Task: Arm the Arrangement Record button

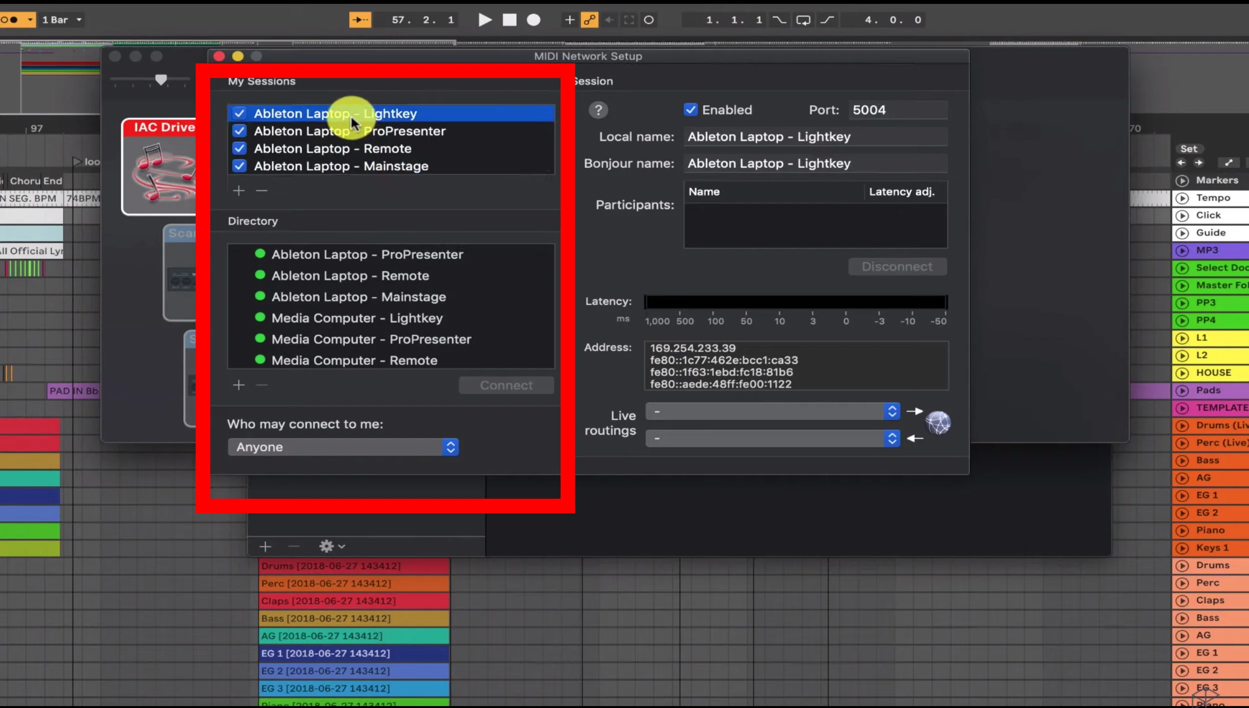Action: pyautogui.click(x=534, y=20)
